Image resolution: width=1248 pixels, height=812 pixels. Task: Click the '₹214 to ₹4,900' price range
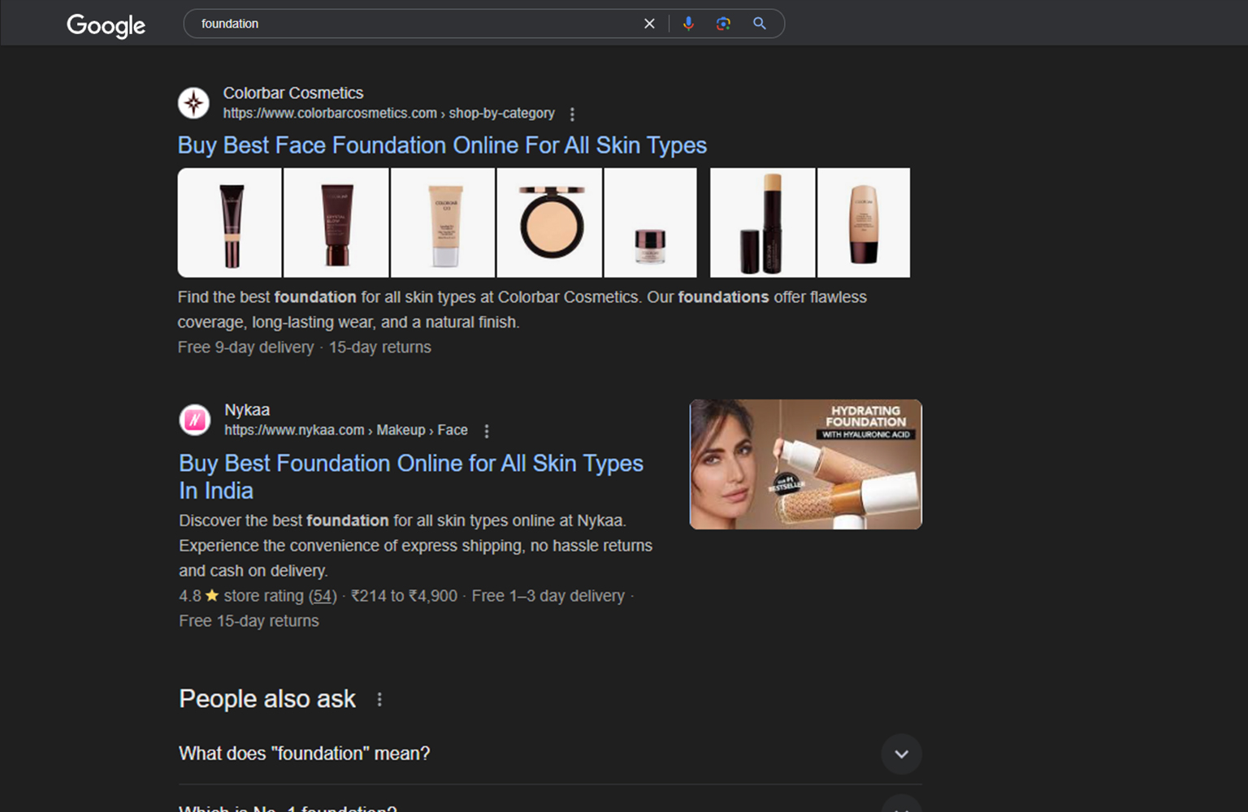point(404,596)
